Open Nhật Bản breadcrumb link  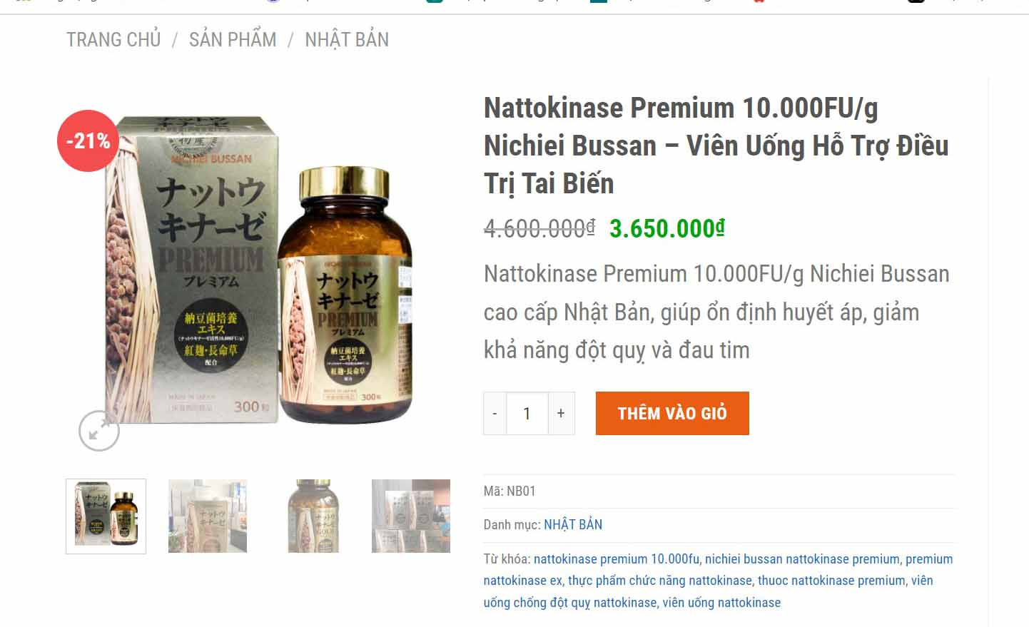347,40
